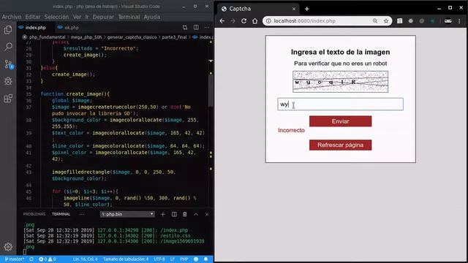
Task: Click breadcrumb mega_php_50h
Action: coord(86,37)
